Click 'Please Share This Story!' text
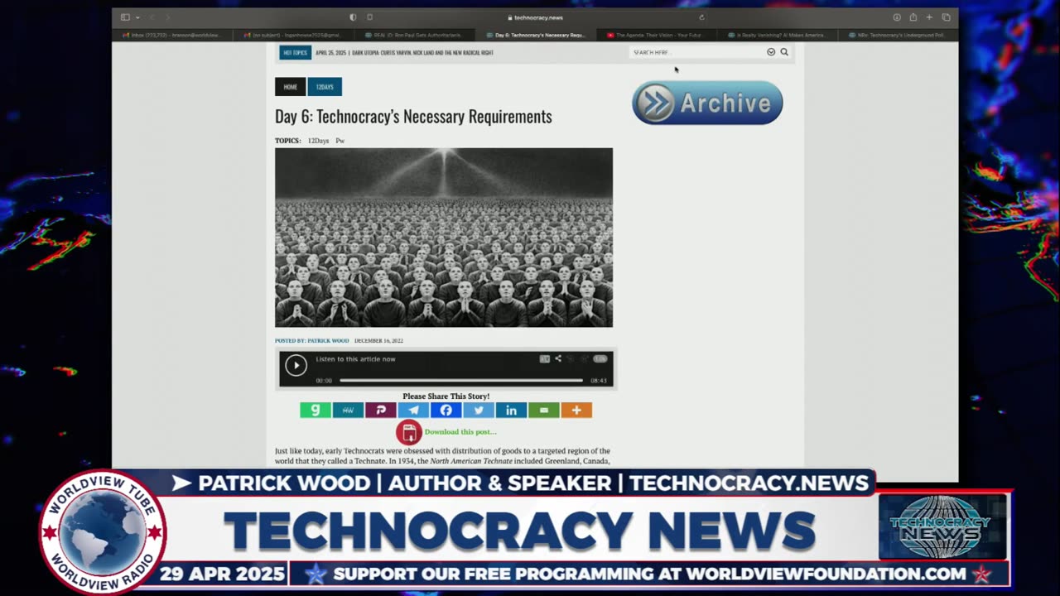The width and height of the screenshot is (1060, 596). [446, 397]
